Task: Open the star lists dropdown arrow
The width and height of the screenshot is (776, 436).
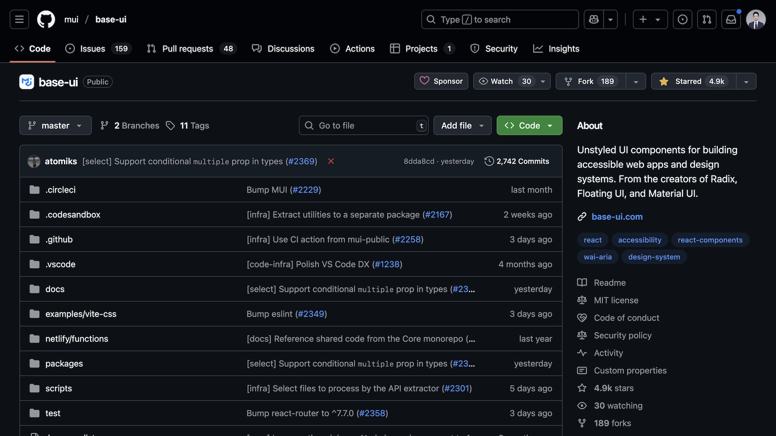Action: click(x=746, y=81)
